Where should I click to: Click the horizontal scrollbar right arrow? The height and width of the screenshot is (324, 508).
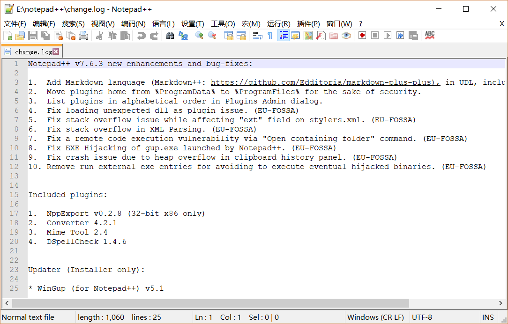(x=500, y=304)
